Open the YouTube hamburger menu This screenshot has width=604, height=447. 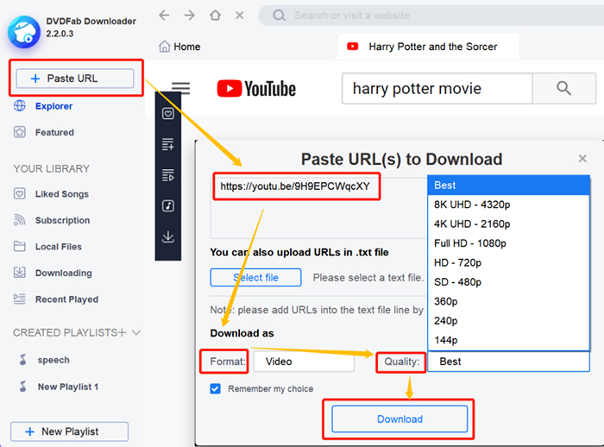[x=180, y=87]
